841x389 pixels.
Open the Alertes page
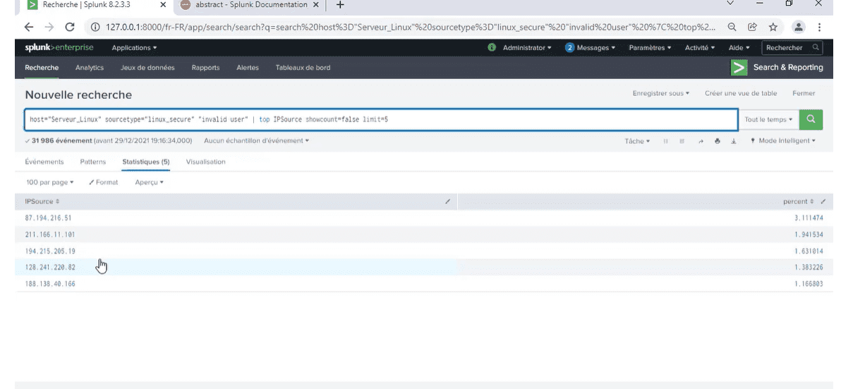click(x=247, y=68)
